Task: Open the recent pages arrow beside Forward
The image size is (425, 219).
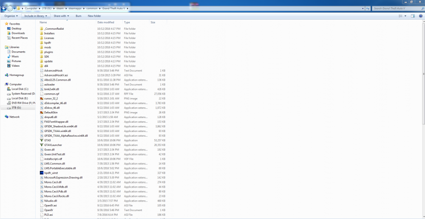Action: [14, 8]
